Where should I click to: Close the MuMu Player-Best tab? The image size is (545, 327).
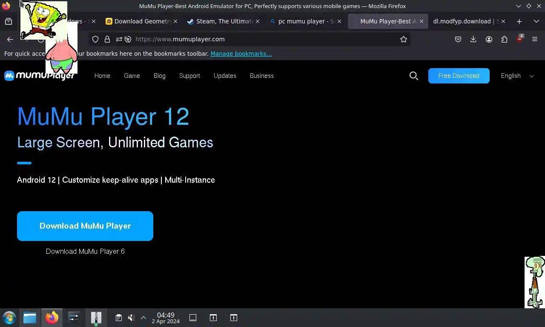coord(422,21)
